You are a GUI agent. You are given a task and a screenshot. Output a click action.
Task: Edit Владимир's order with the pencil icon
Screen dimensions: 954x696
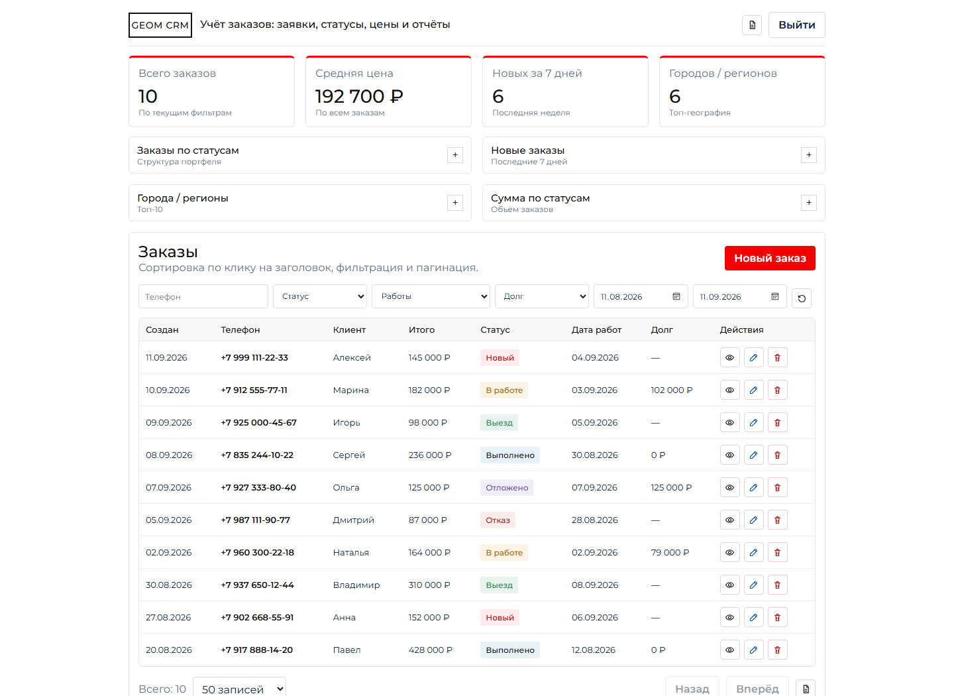(754, 585)
